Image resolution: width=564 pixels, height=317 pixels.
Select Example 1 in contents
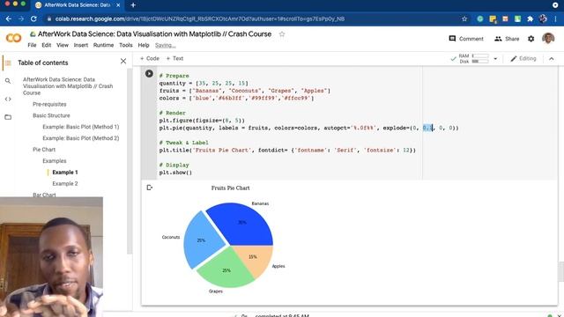point(65,173)
